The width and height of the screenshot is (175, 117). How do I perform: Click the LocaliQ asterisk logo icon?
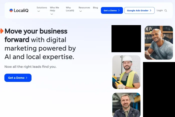(11, 11)
